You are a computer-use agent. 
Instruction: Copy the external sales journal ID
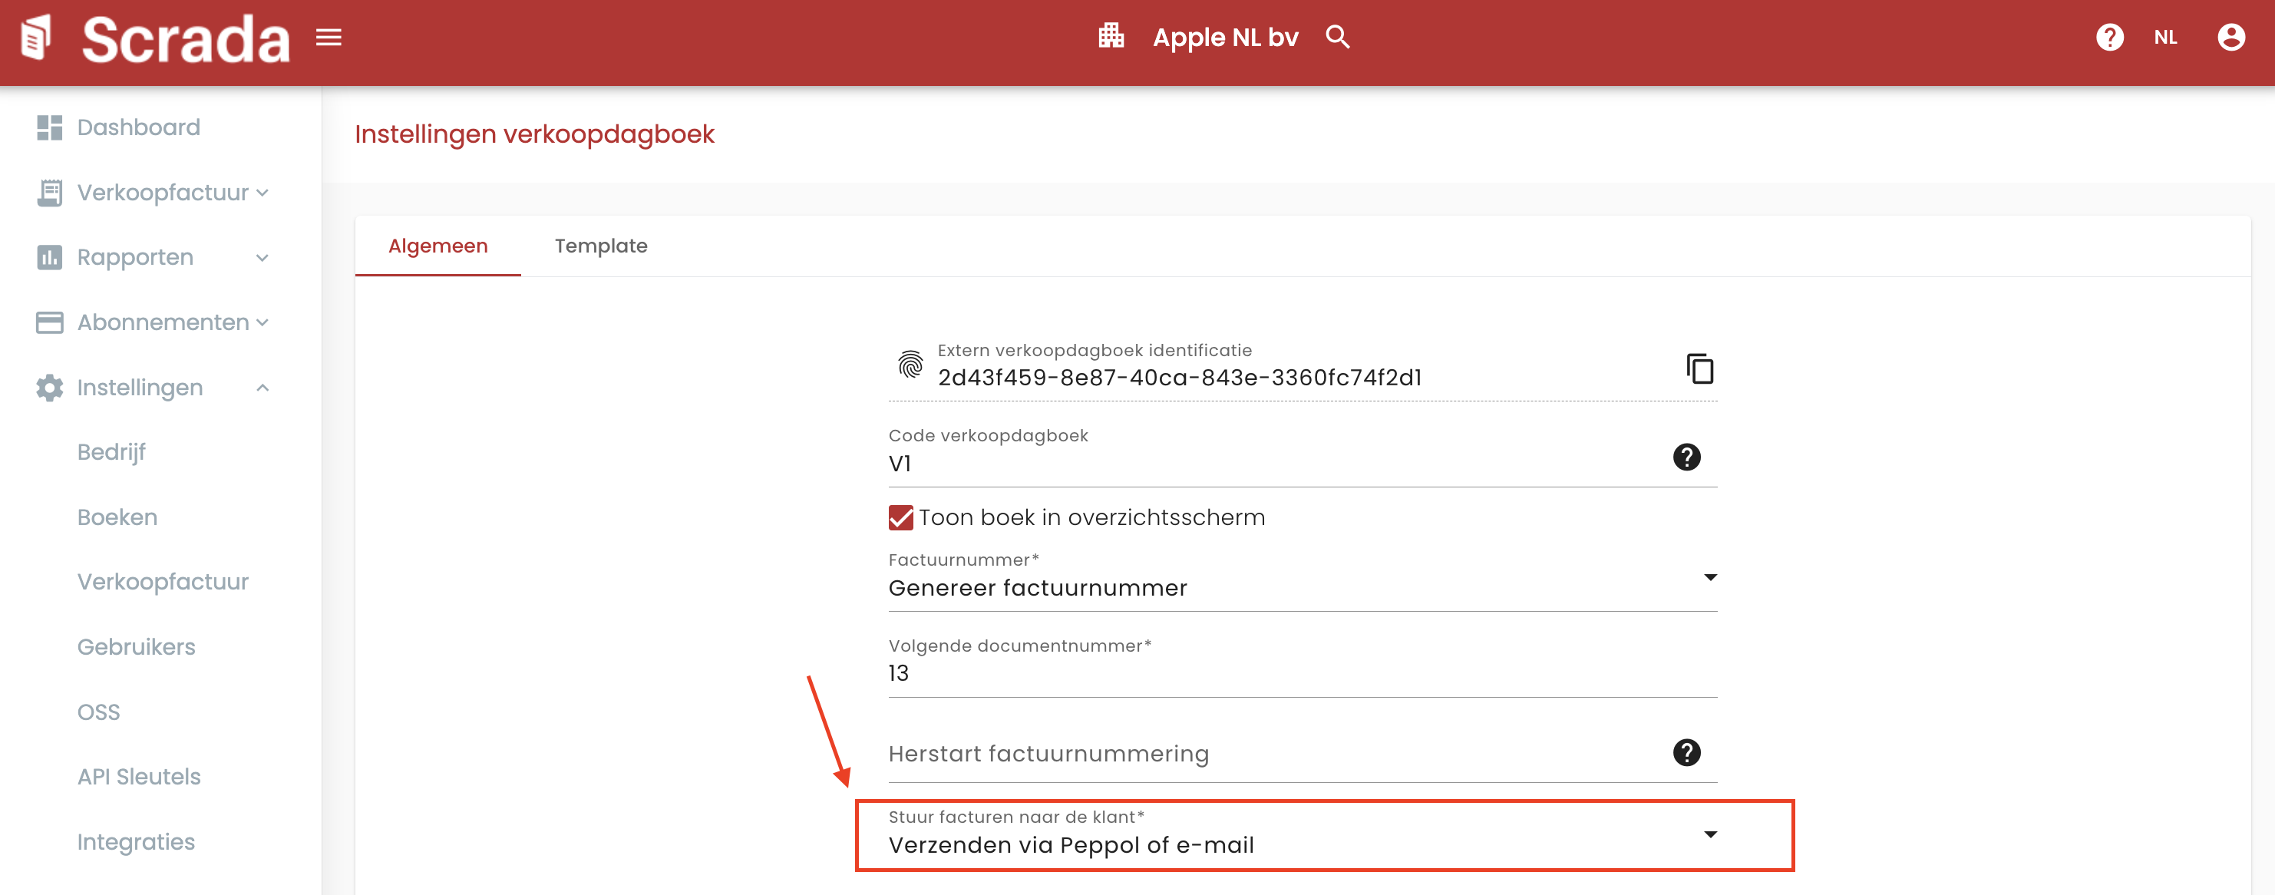[x=1699, y=368]
